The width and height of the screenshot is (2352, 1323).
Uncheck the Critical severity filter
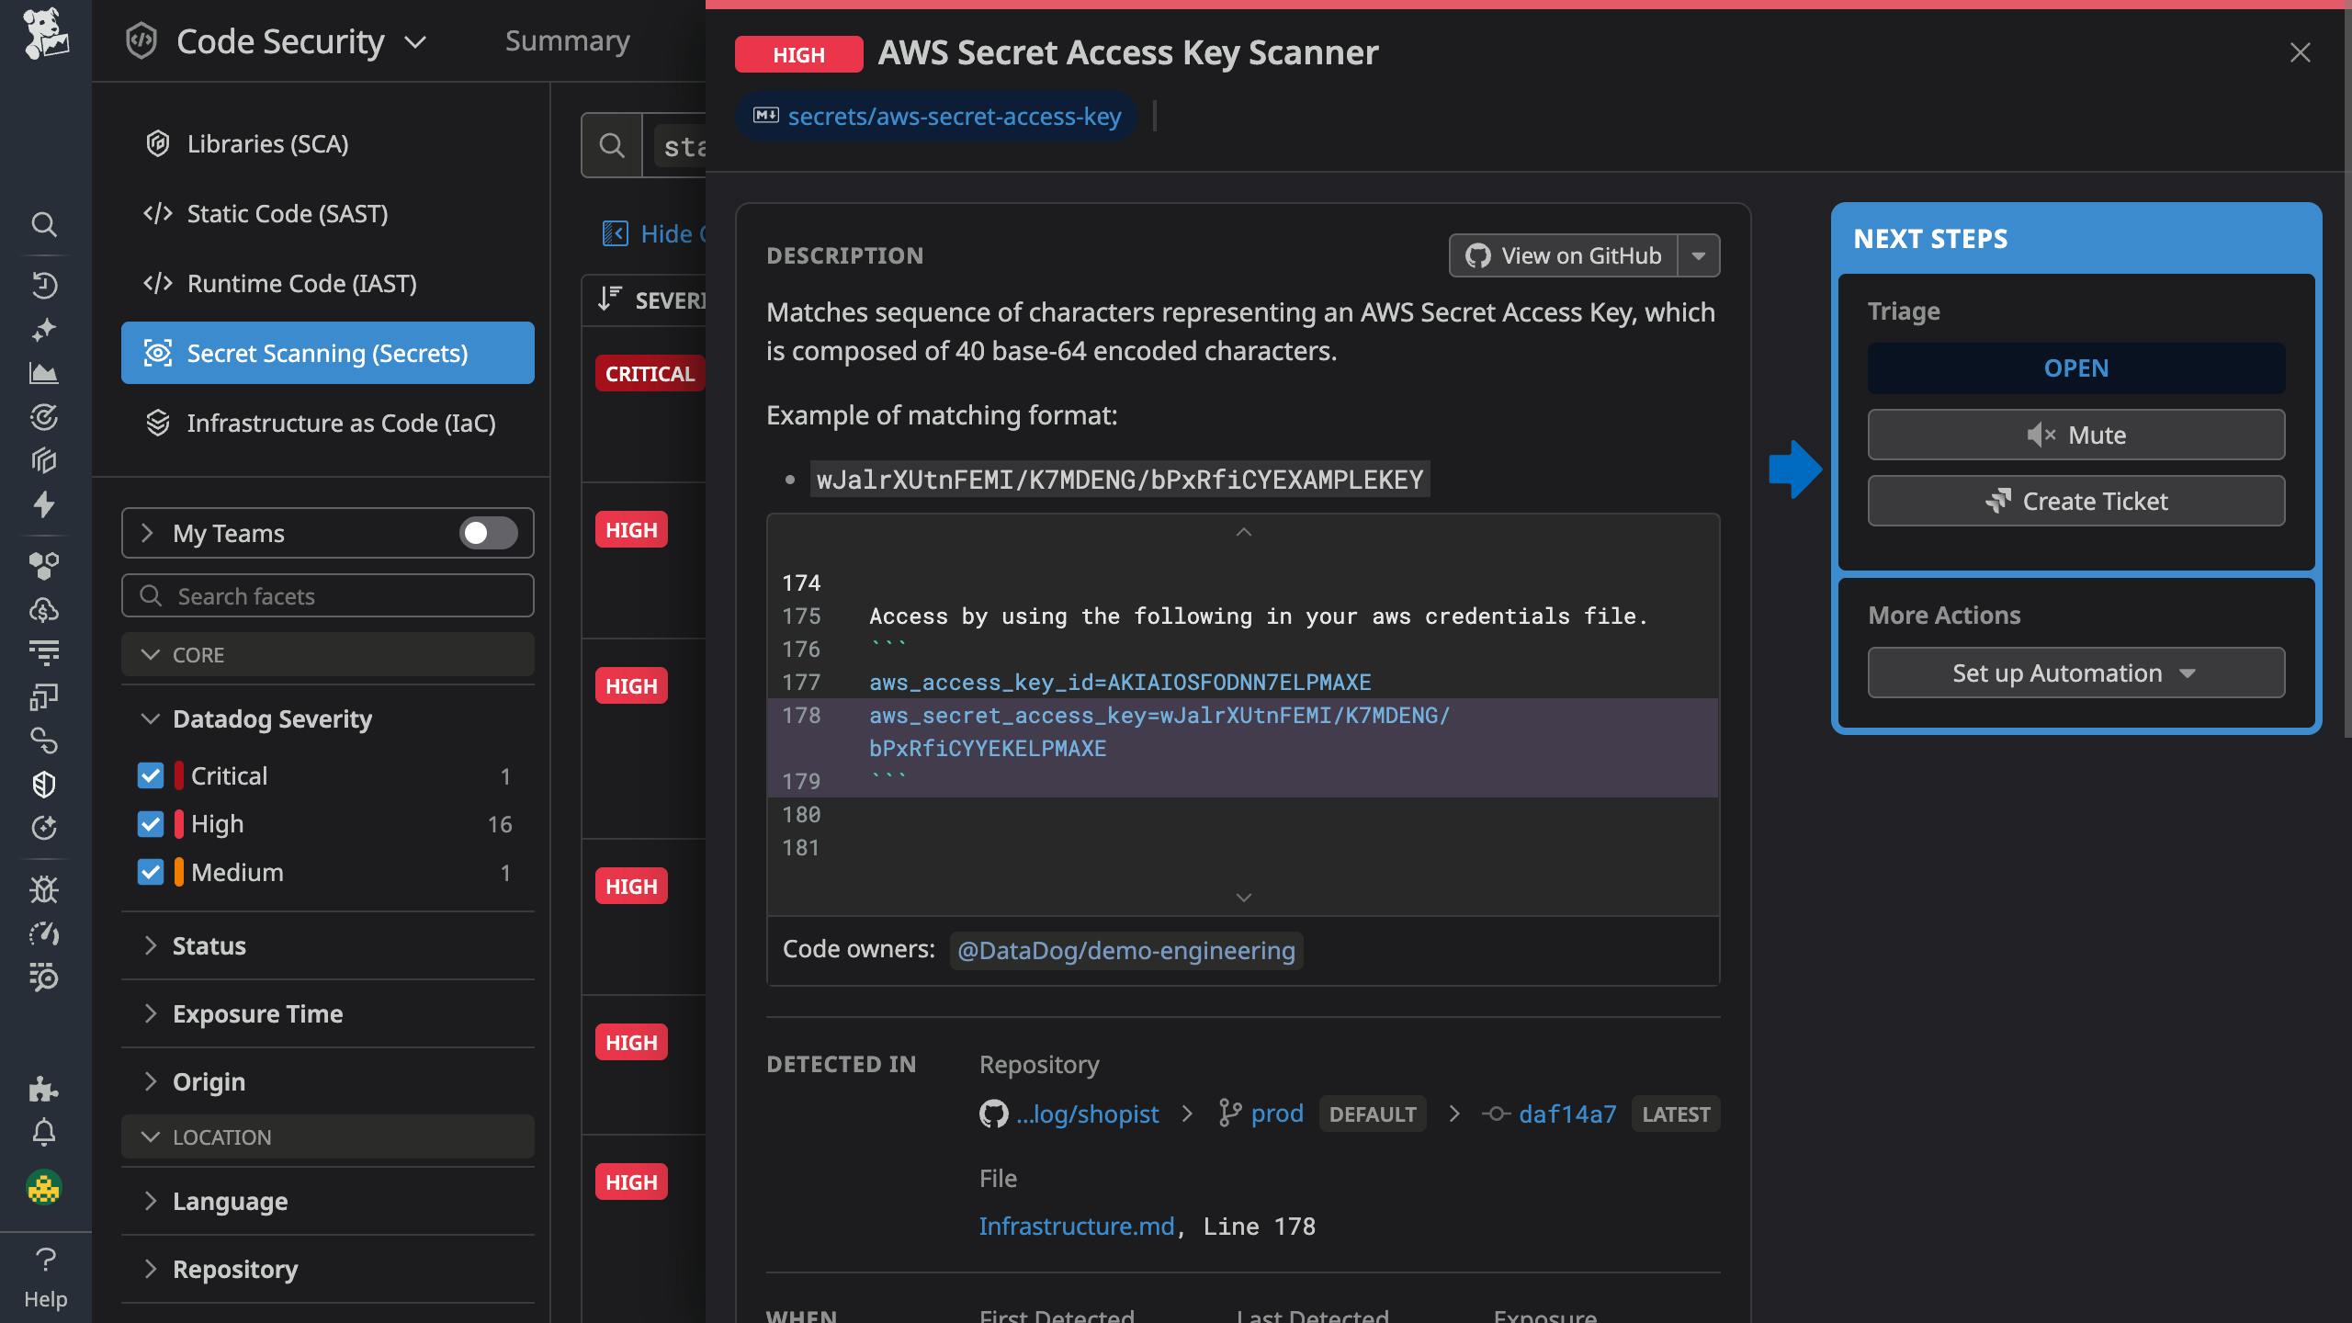pos(152,775)
